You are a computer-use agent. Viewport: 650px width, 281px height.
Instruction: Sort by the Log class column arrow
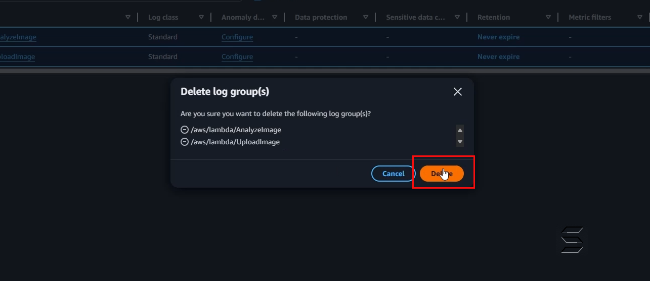(x=201, y=17)
